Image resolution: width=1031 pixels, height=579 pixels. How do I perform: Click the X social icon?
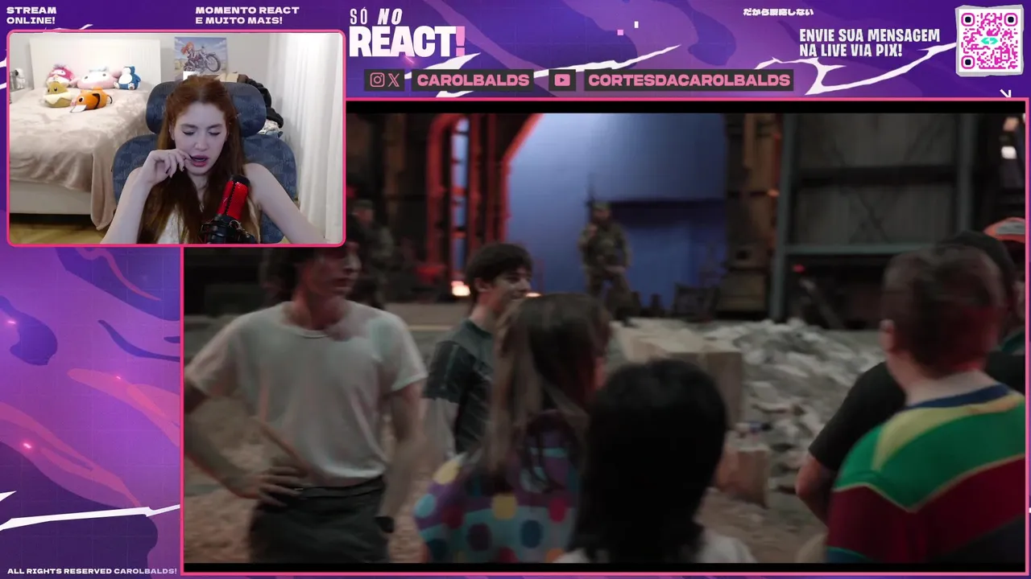tap(393, 80)
